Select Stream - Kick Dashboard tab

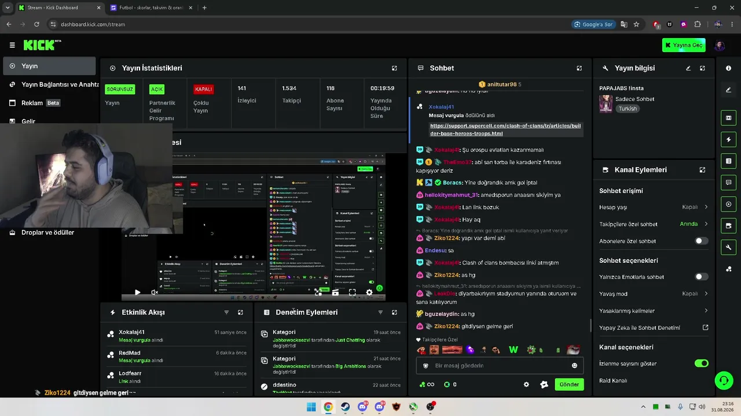pyautogui.click(x=59, y=8)
